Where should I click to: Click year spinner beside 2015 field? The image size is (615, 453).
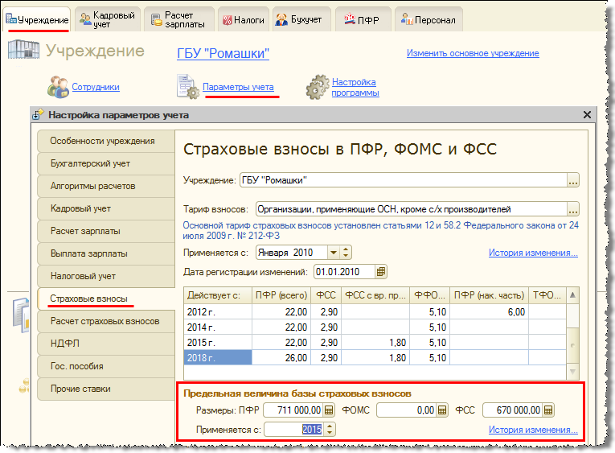[330, 430]
